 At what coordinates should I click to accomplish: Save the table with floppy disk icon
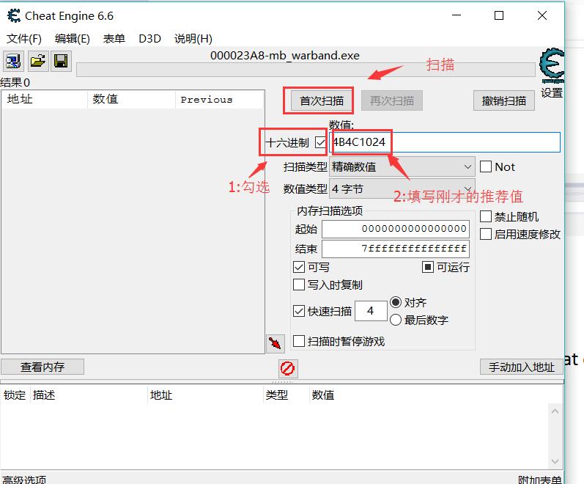coord(61,61)
